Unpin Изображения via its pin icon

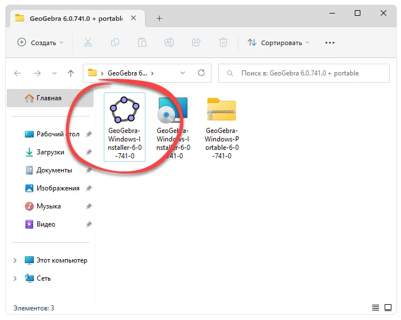tap(89, 188)
